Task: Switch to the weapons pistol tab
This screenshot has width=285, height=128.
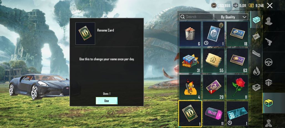Action: tap(268, 42)
